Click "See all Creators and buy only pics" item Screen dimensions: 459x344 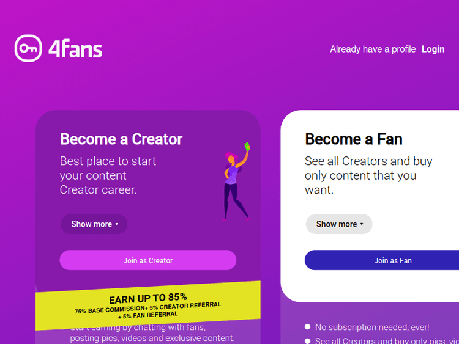pos(386,341)
